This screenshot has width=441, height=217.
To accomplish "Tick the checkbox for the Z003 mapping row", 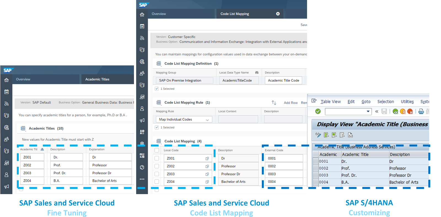I will pos(157,174).
